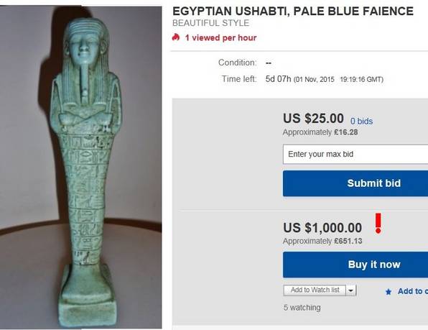
Task: Click the 1 viewed per hour text
Action: tap(221, 37)
